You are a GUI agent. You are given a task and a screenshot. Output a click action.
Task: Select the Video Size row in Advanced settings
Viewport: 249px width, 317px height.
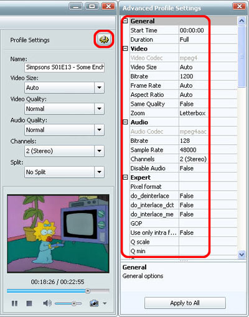click(x=184, y=67)
